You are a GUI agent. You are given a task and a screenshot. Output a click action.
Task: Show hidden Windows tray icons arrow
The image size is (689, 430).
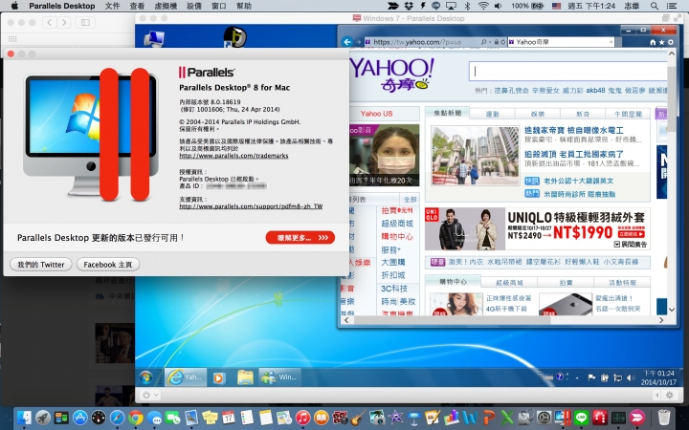(577, 377)
